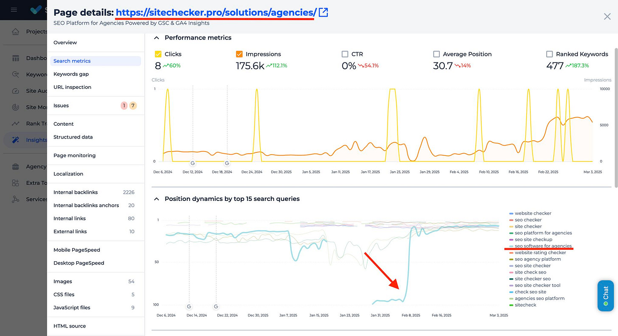This screenshot has height=336, width=618.
Task: Collapse the Performance metrics section
Action: coord(157,37)
